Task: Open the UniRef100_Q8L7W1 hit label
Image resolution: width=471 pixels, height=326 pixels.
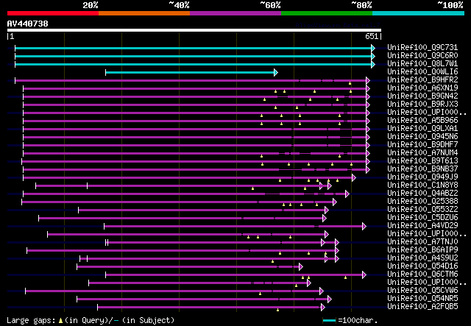Action: pos(422,64)
